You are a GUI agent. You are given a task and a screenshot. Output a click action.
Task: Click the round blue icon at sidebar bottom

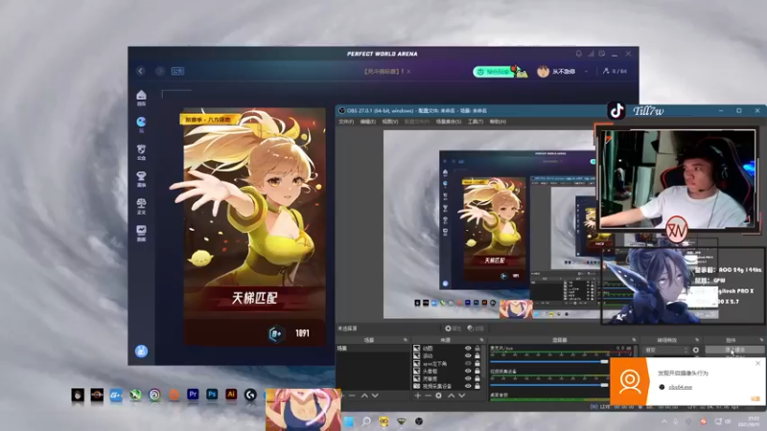pos(141,351)
